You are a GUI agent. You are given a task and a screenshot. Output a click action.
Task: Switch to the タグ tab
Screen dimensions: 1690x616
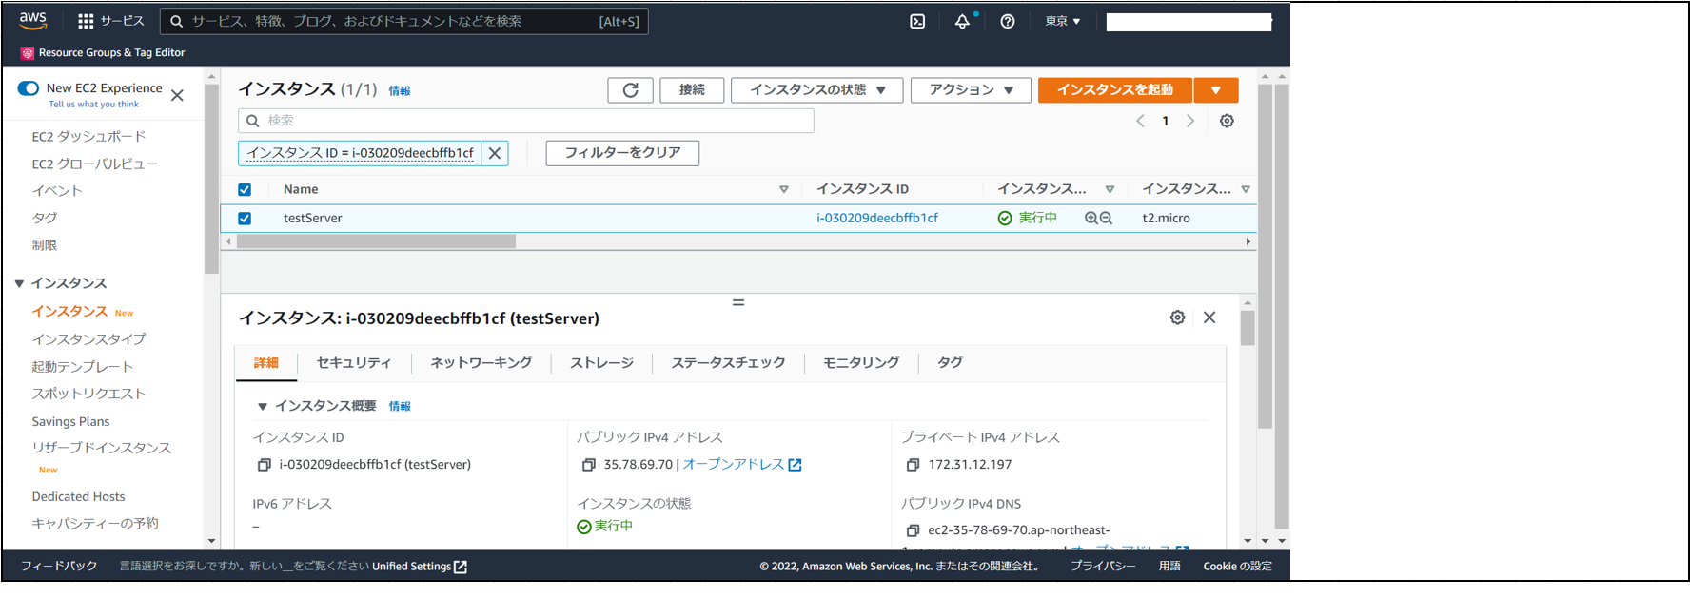950,363
